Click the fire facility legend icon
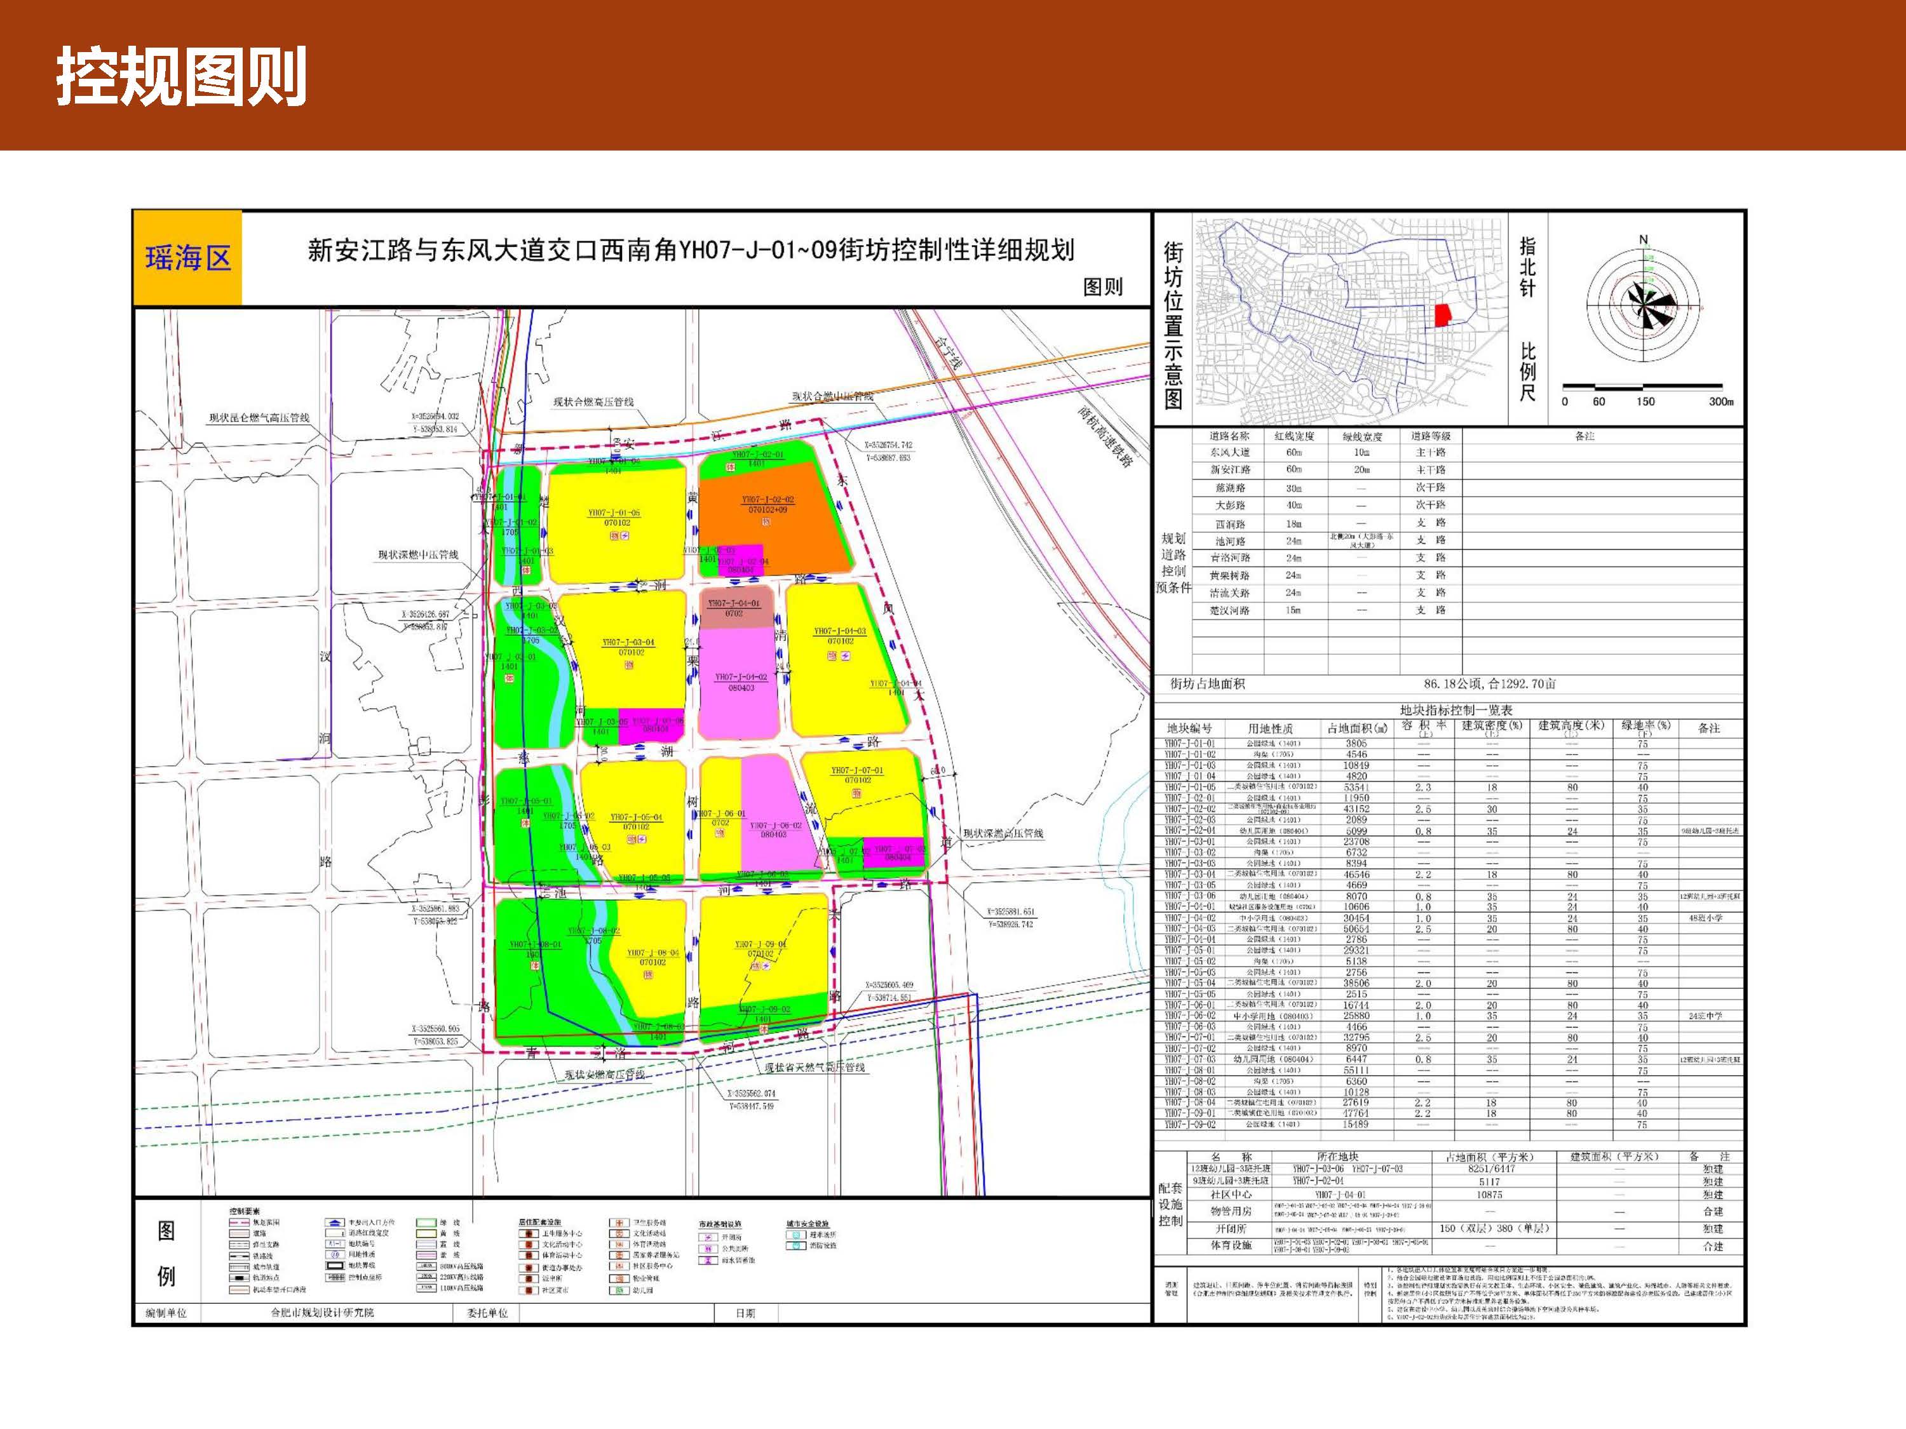Screen dimensions: 1906x1429 click(x=796, y=1246)
